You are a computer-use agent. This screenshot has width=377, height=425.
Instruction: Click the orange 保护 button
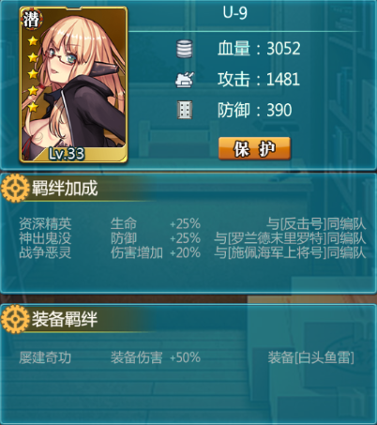(x=254, y=148)
